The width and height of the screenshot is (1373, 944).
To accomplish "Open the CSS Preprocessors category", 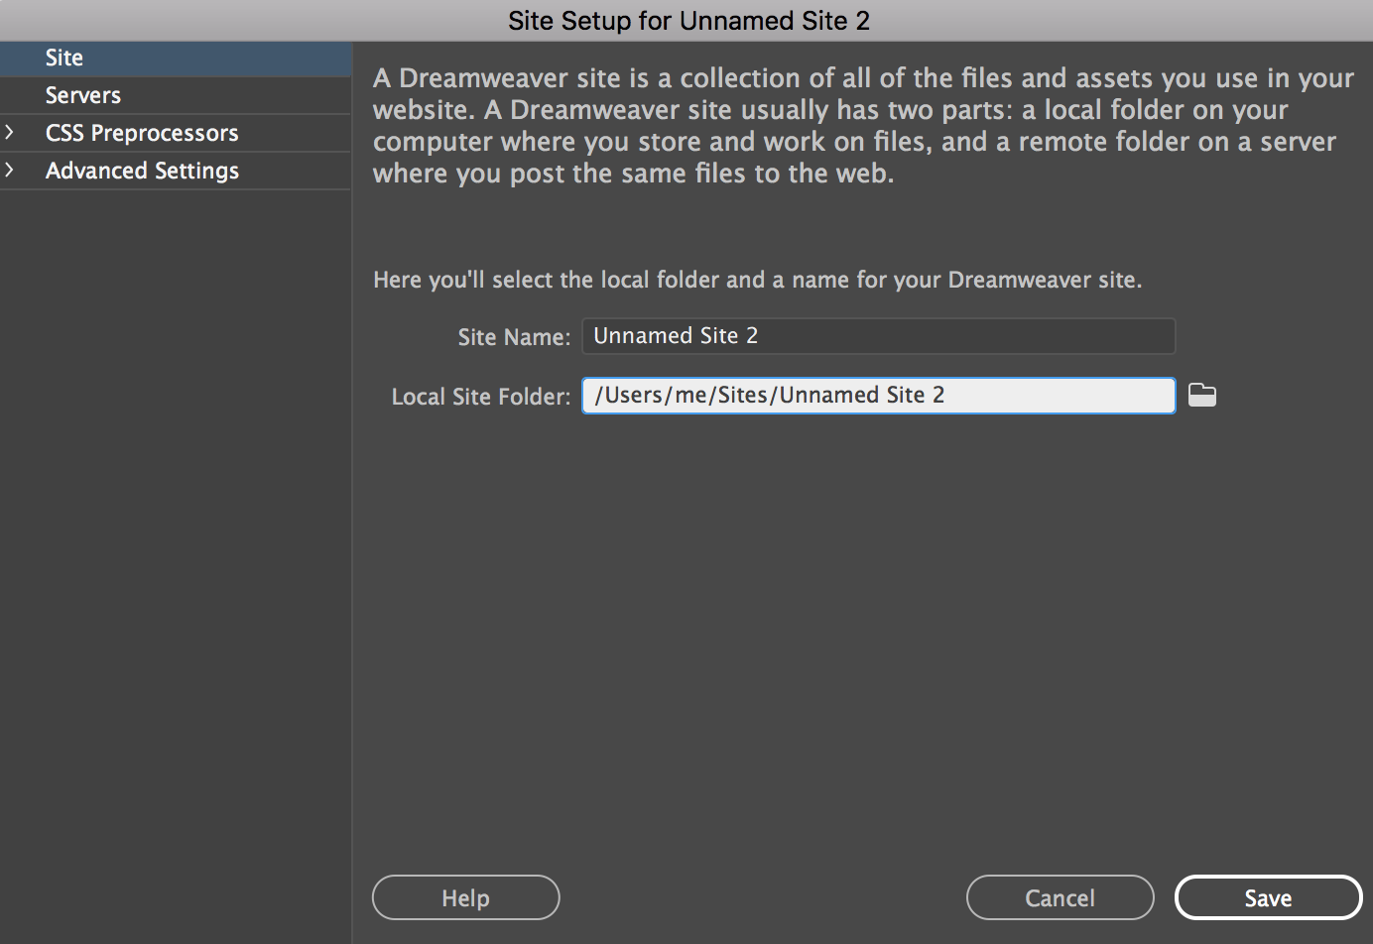I will click(176, 133).
